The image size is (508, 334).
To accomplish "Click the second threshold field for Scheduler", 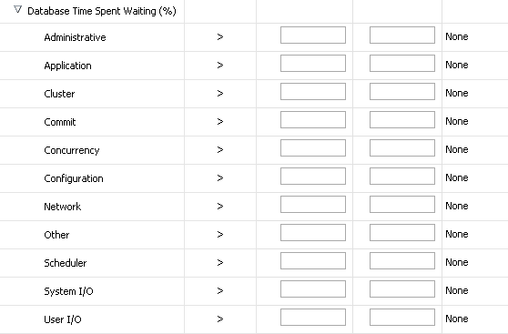I will pos(402,260).
